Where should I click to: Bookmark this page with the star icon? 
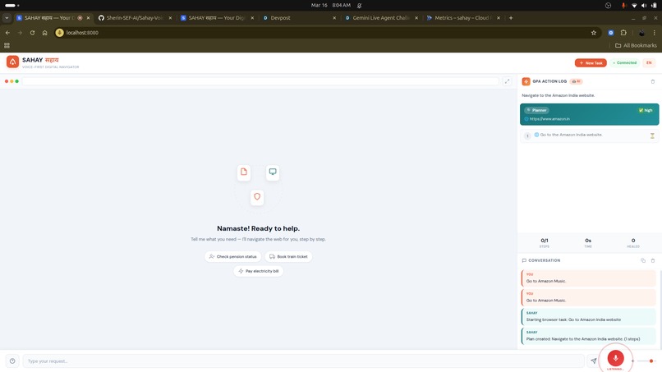(594, 33)
